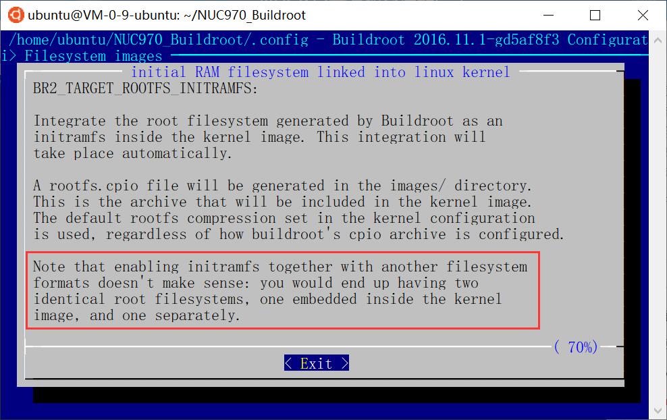Viewport: 667px width, 420px height.
Task: Minimize the terminal window
Action: click(549, 16)
